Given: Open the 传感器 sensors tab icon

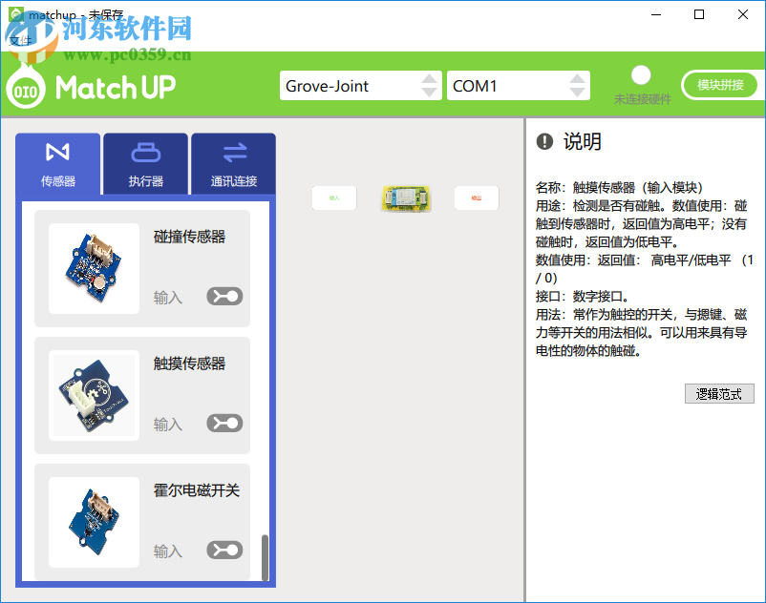Looking at the screenshot, I should (x=56, y=153).
